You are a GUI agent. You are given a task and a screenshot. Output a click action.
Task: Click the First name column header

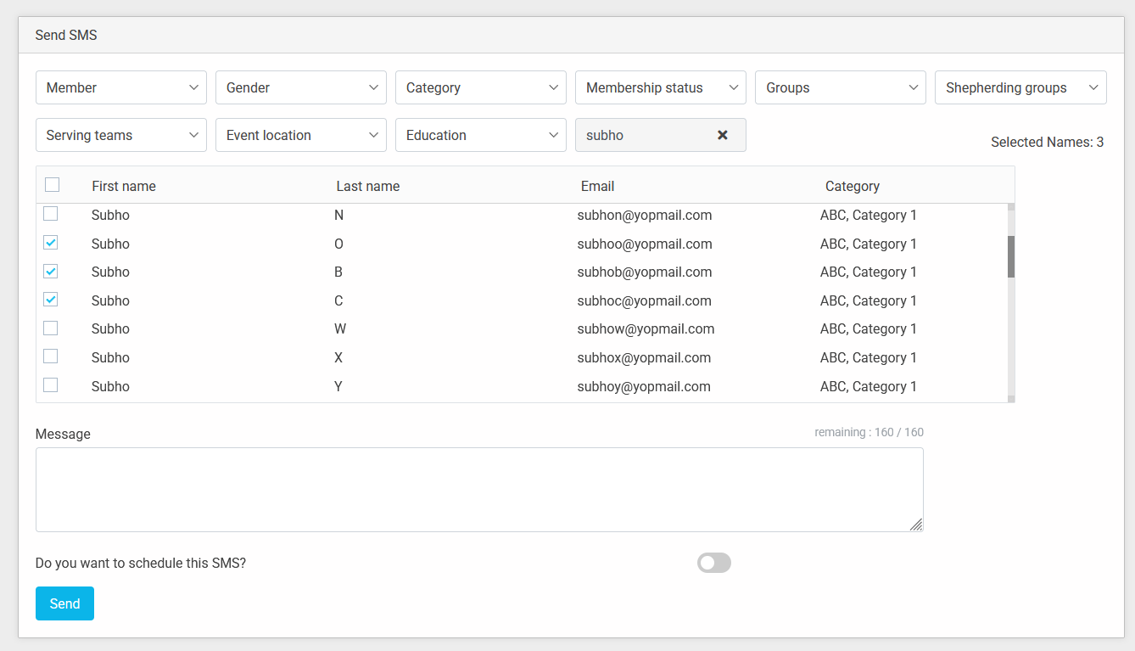124,186
